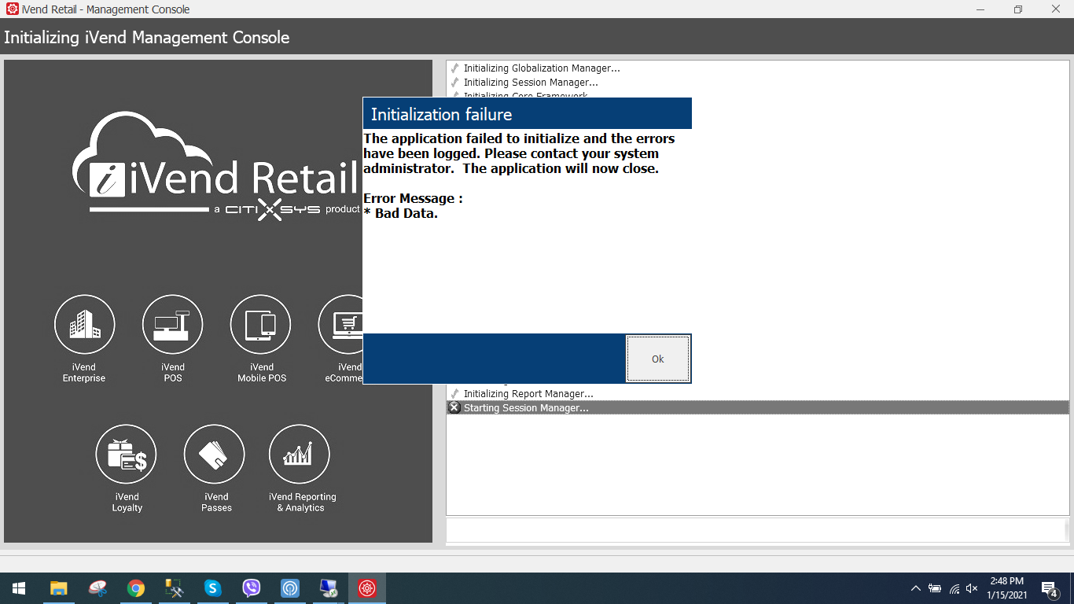Click the iVend Reporting & Analytics chart icon
Screen dimensions: 1074x604
coord(299,455)
